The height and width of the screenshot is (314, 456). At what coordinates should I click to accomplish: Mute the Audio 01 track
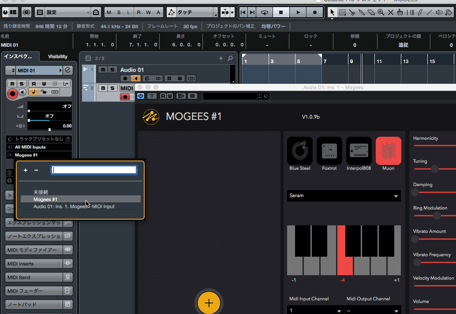pos(103,70)
